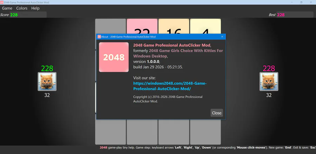Click the 'Visit our site:' text

click(x=145, y=78)
